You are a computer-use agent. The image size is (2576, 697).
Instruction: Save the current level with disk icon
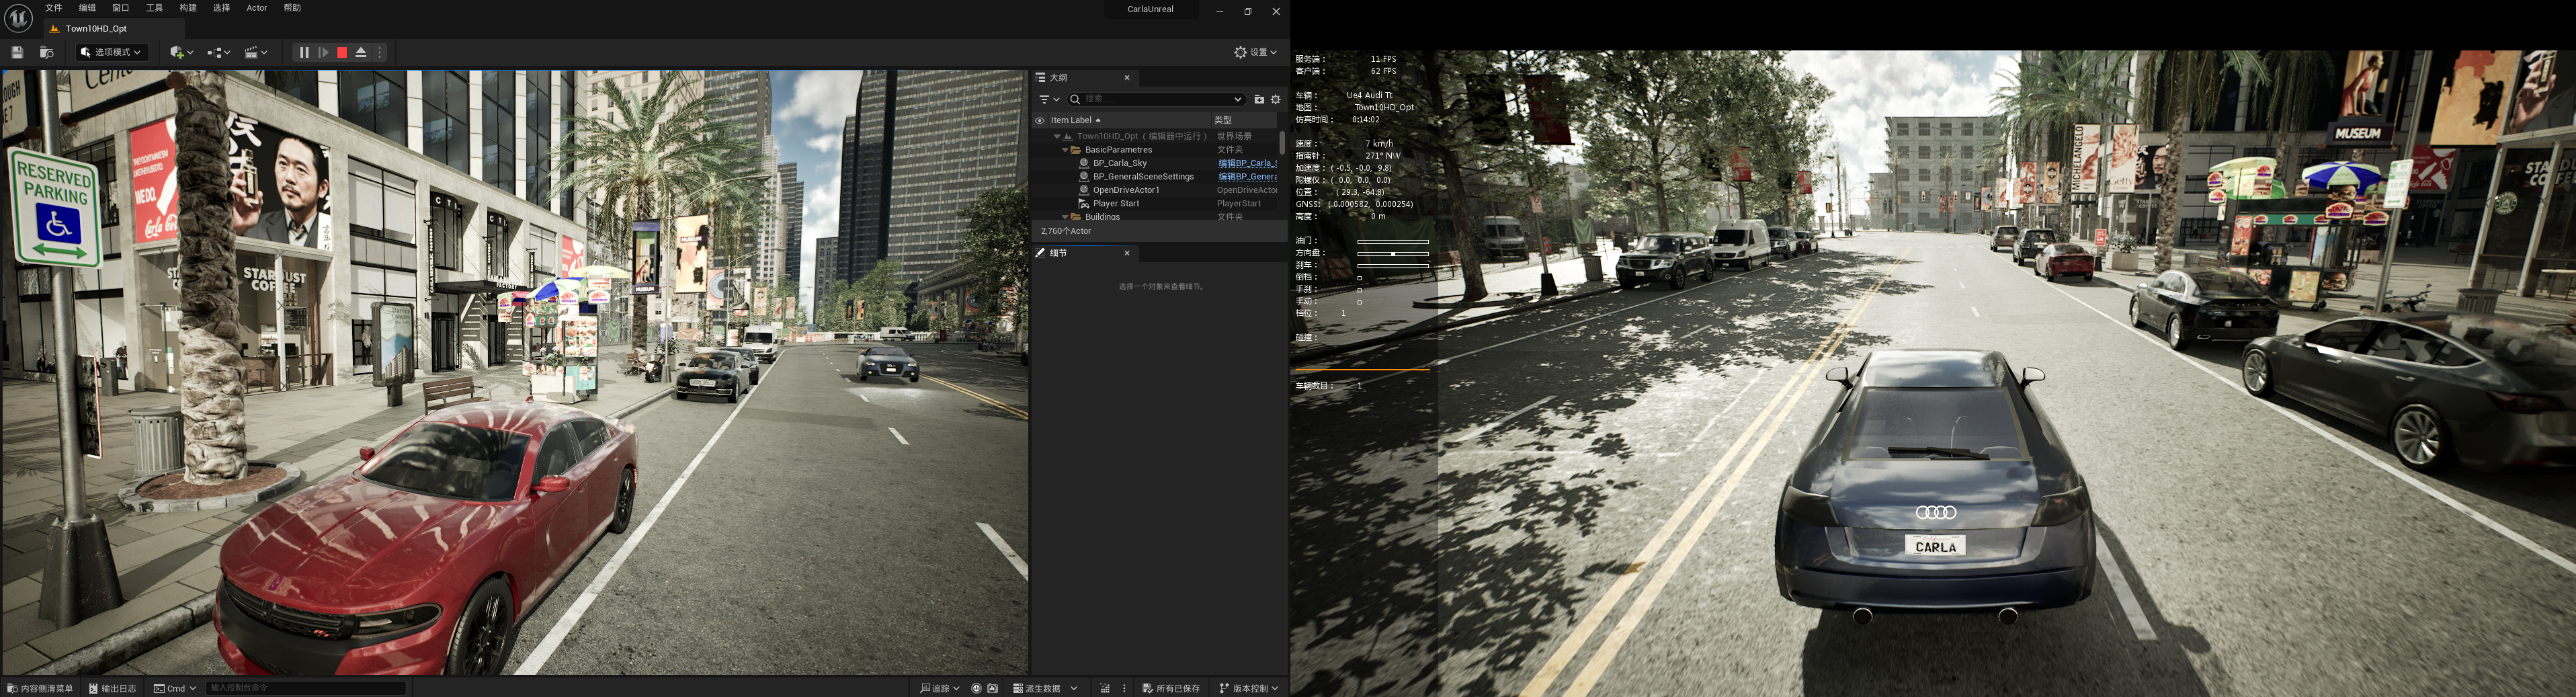coord(17,52)
